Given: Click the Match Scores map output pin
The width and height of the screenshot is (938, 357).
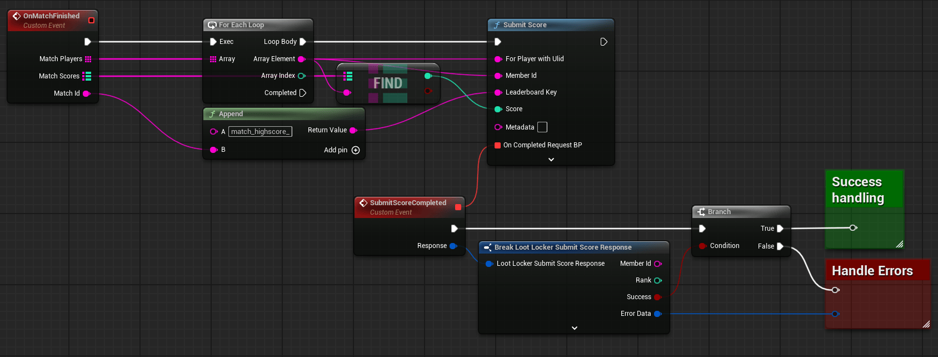Looking at the screenshot, I should 87,76.
